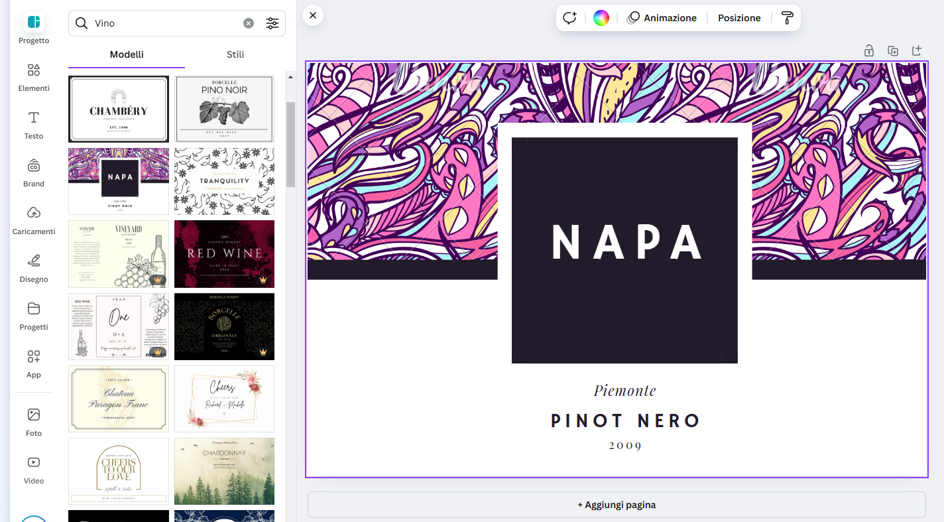This screenshot has height=522, width=944.
Task: Open the Brand panel
Action: [x=34, y=172]
